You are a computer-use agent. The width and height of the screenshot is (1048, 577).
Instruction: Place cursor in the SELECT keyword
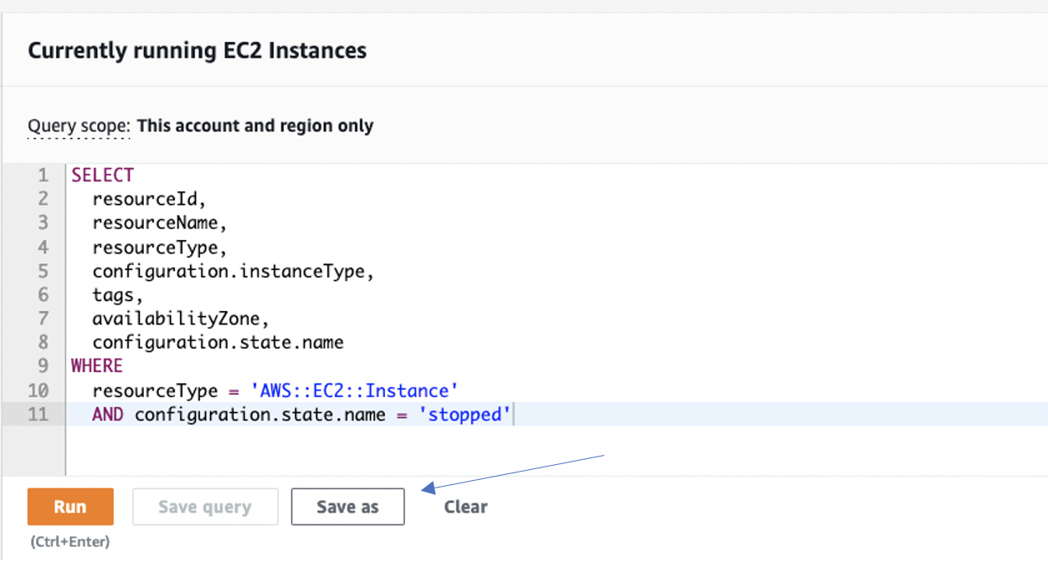click(x=102, y=175)
